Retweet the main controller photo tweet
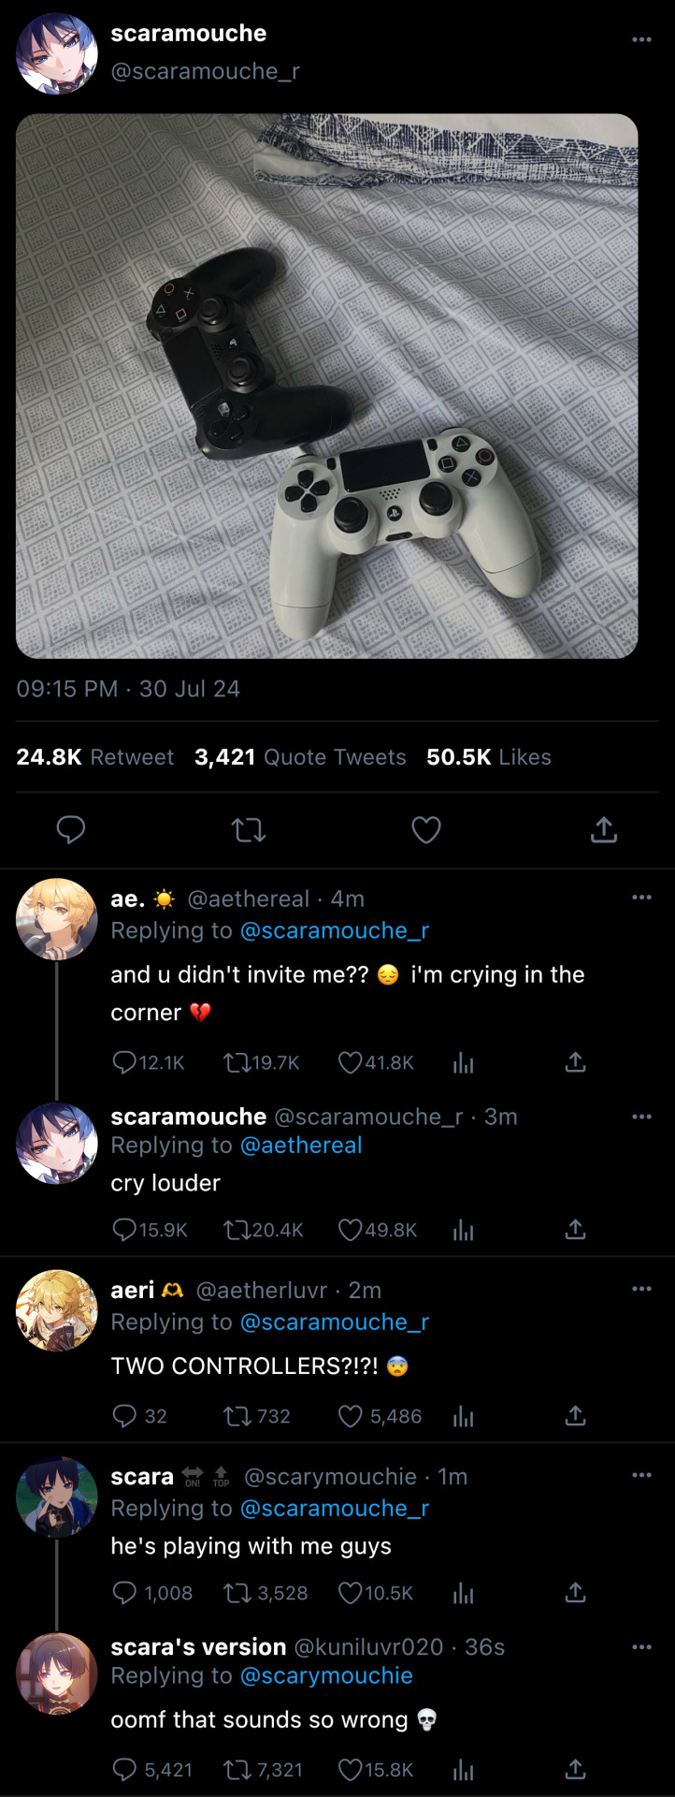The image size is (675, 1797). point(249,830)
